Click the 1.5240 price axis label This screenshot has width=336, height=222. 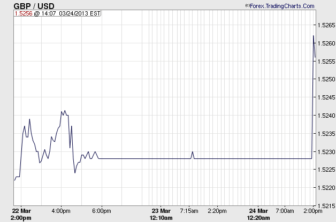326,116
